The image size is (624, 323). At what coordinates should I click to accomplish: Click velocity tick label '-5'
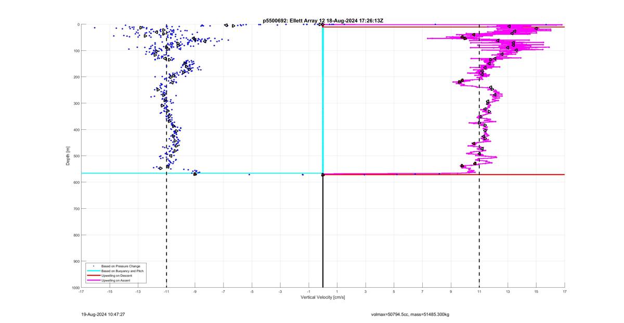(252, 292)
